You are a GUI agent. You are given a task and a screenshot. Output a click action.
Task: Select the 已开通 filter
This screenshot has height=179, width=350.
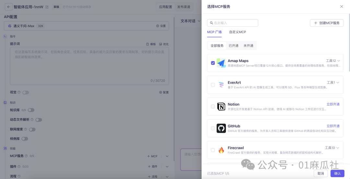[233, 46]
